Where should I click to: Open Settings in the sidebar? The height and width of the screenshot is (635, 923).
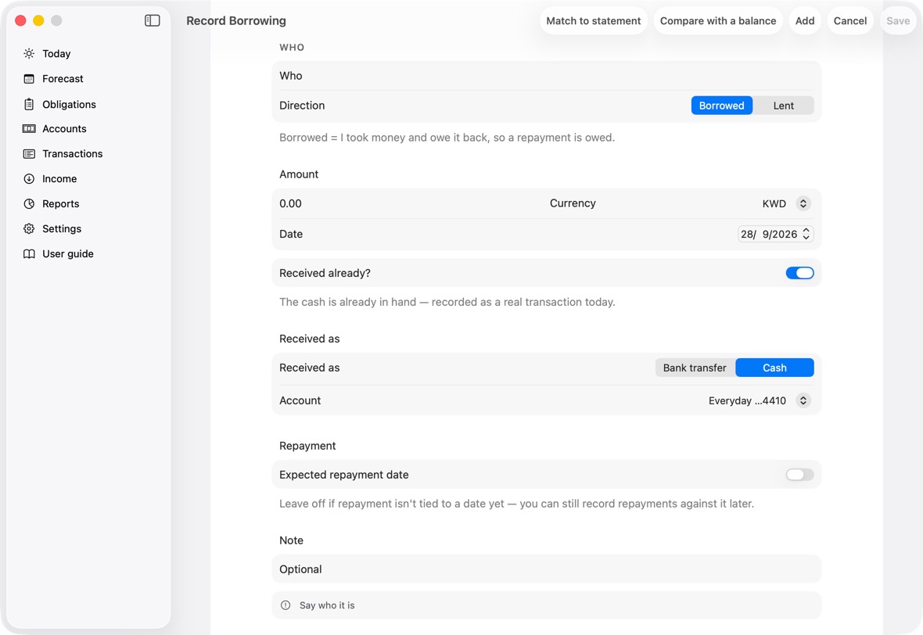(x=88, y=229)
